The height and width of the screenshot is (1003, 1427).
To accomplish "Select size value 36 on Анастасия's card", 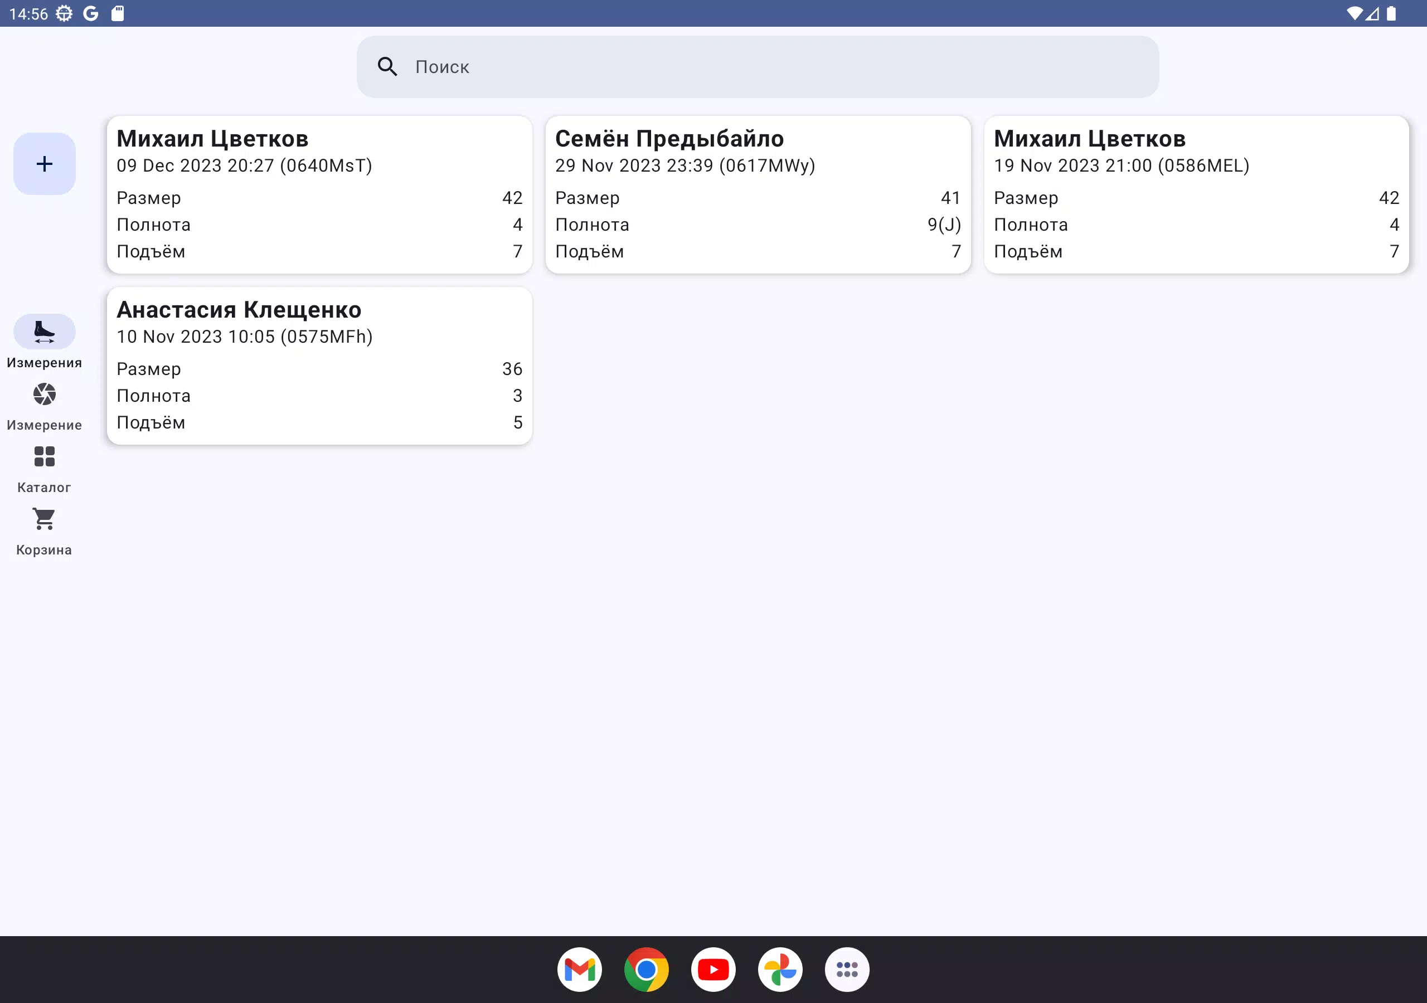I will (511, 368).
